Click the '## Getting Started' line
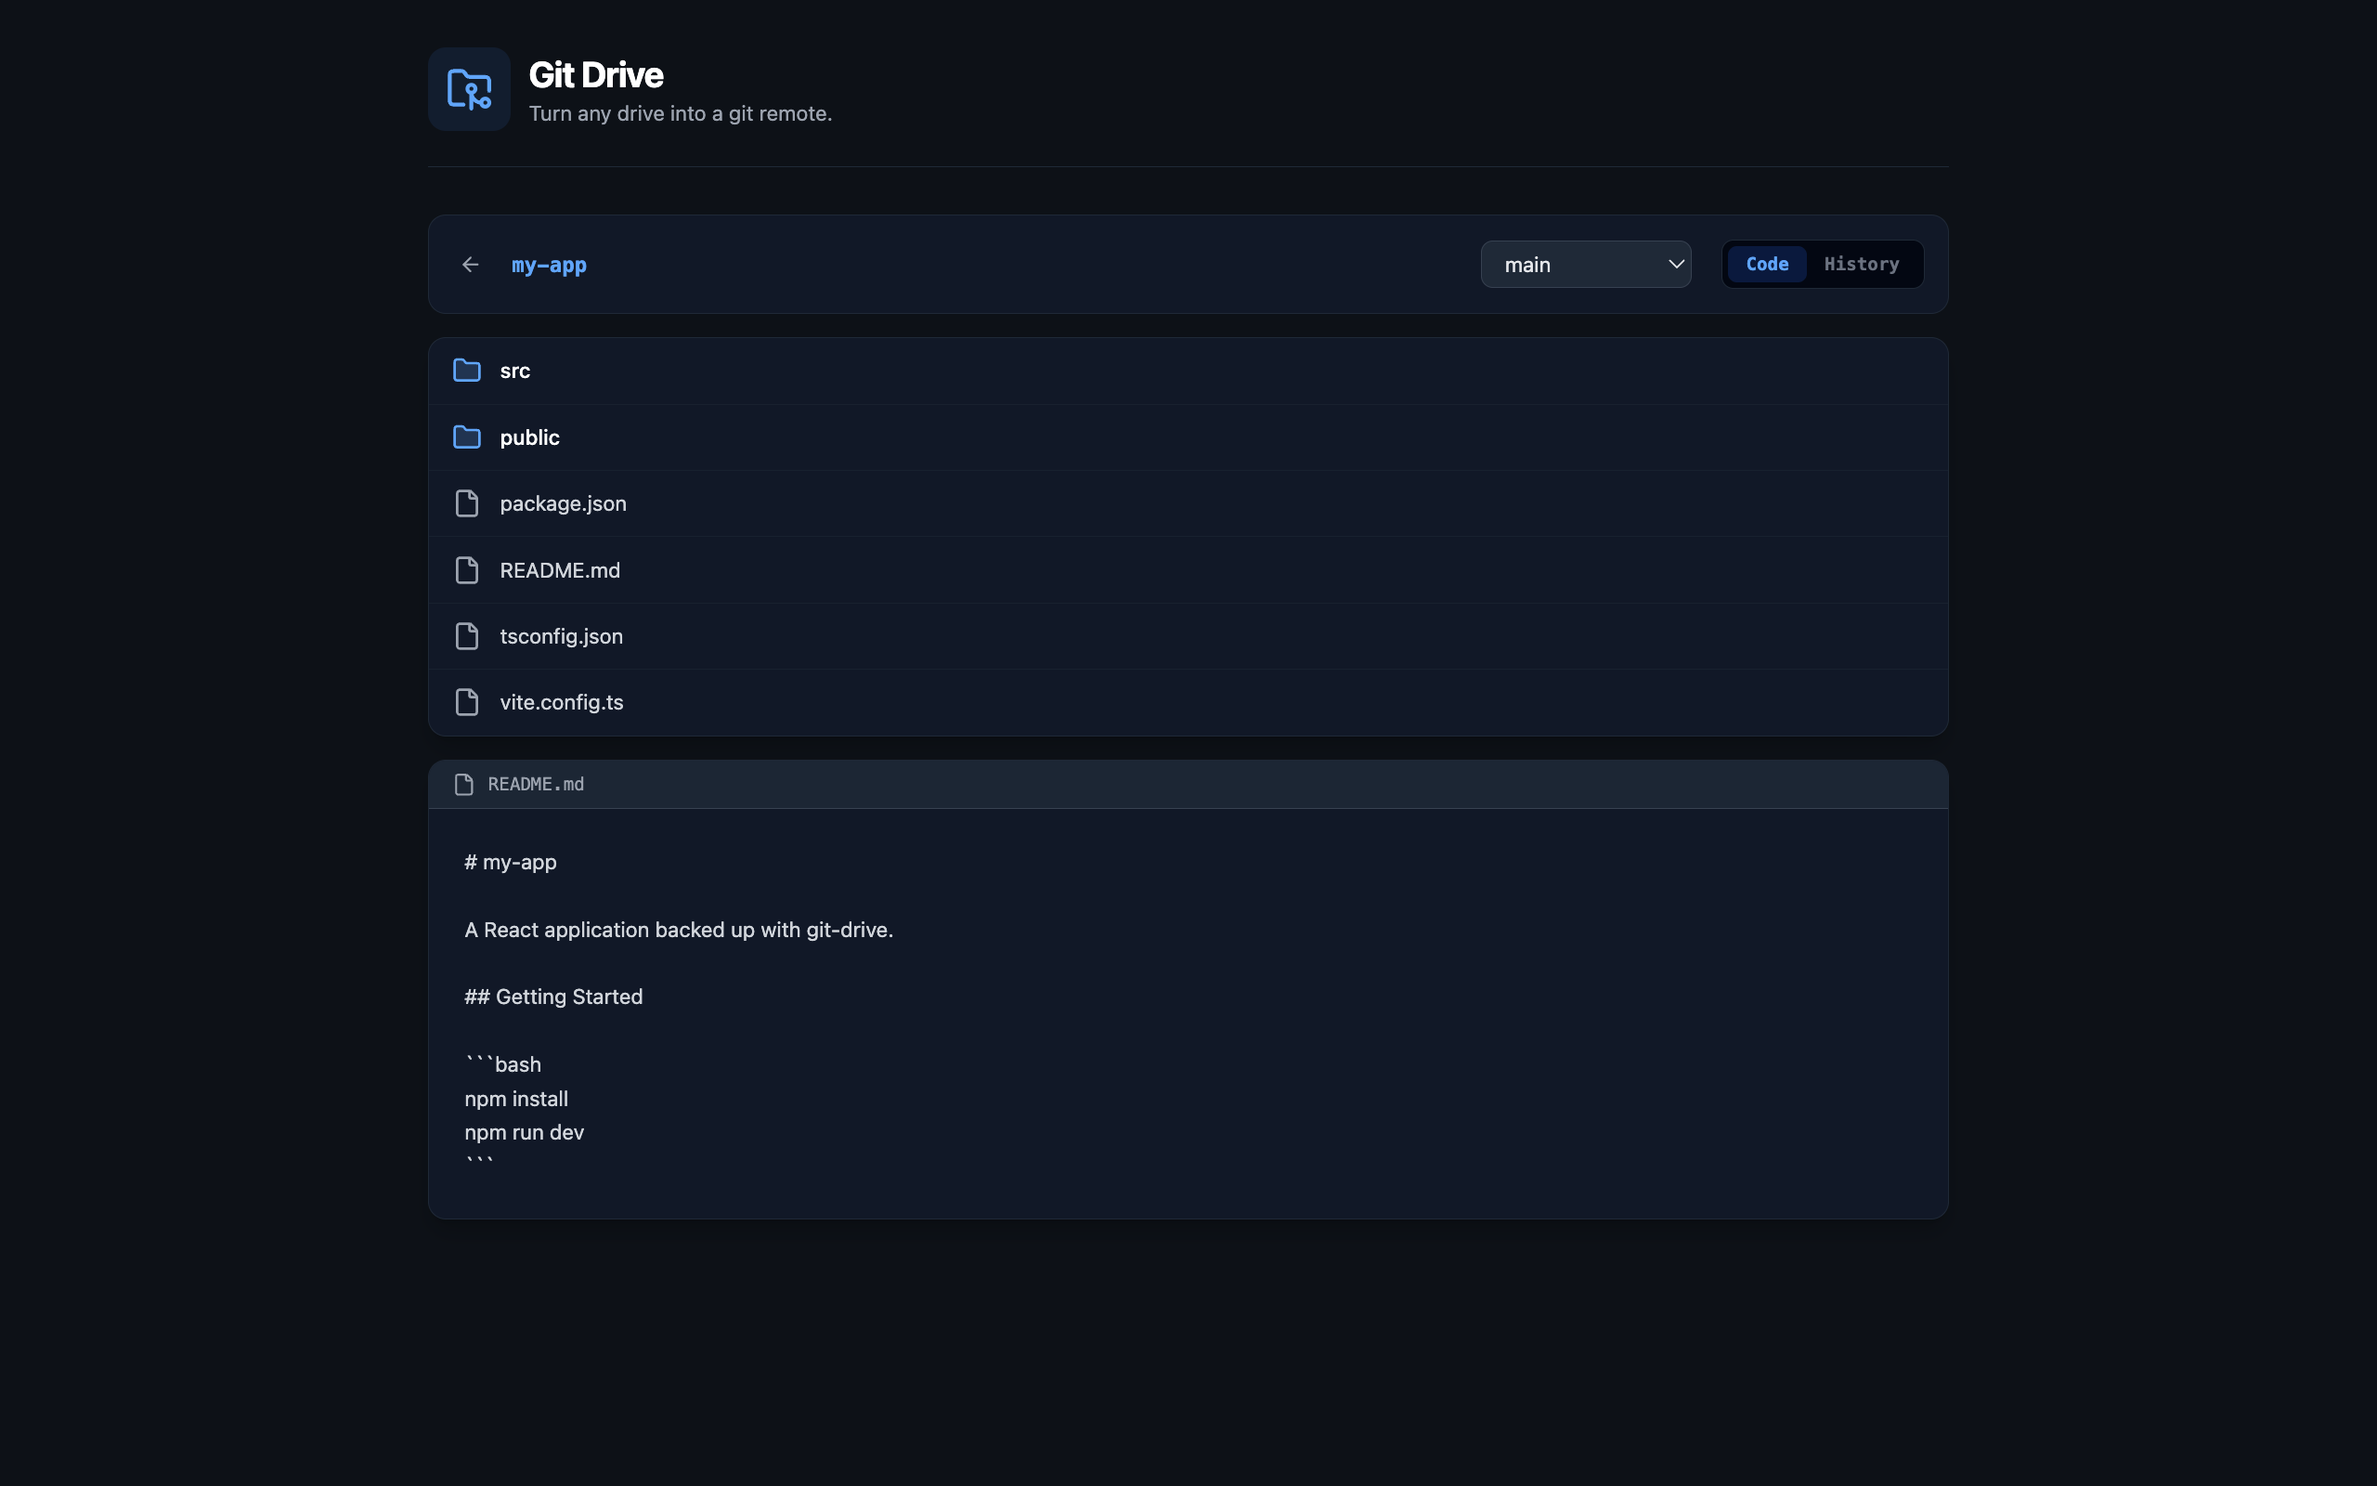Image resolution: width=2377 pixels, height=1486 pixels. [x=554, y=997]
